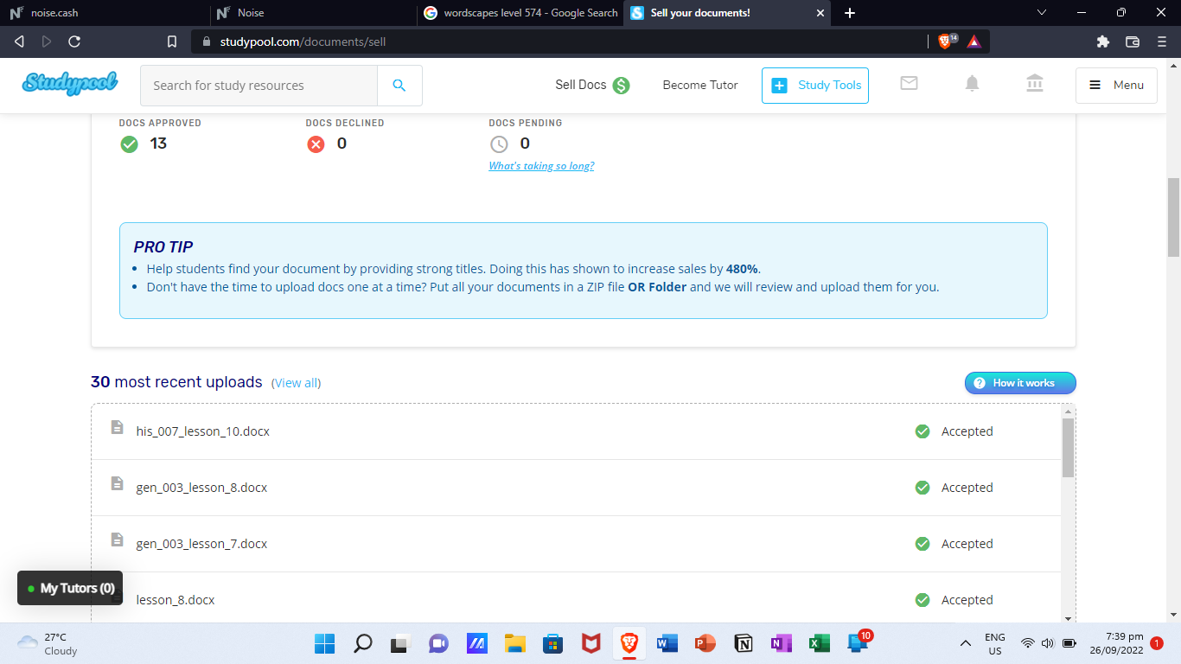Launch Excel from the taskbar
This screenshot has height=664, width=1181.
coord(820,643)
